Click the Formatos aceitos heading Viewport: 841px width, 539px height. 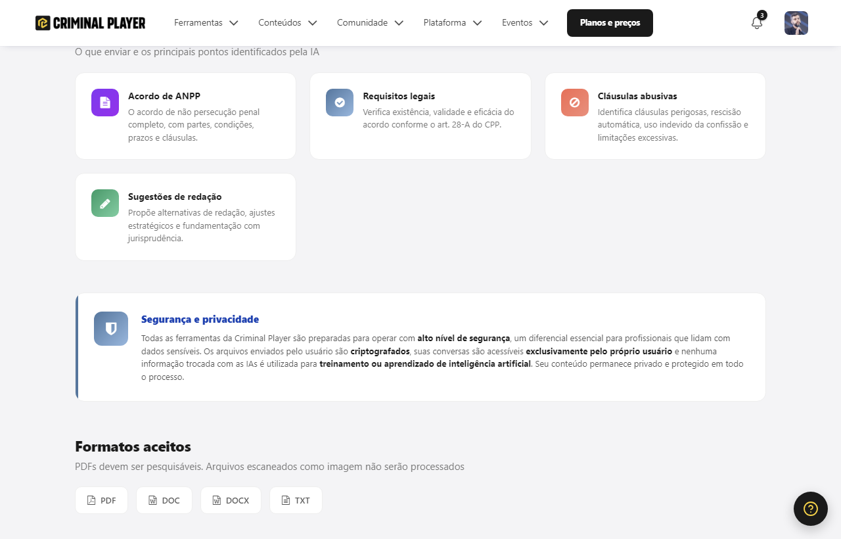(133, 447)
